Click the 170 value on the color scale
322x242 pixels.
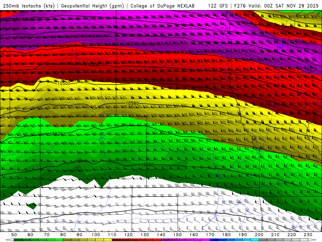point(210,235)
